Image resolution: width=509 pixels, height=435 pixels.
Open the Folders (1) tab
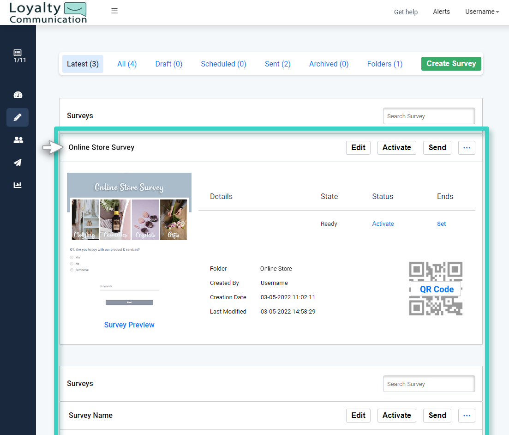(384, 64)
